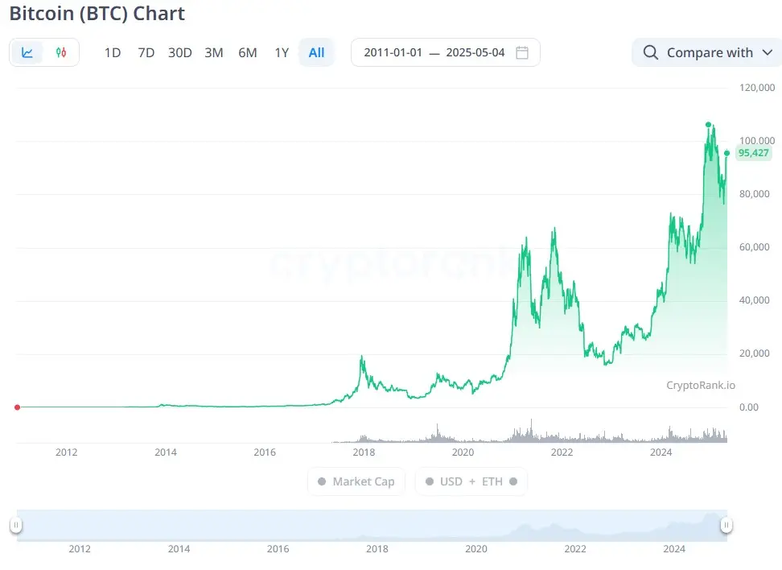Screen dimensions: 782x570
Task: Click the green current price dot
Action: pos(727,153)
